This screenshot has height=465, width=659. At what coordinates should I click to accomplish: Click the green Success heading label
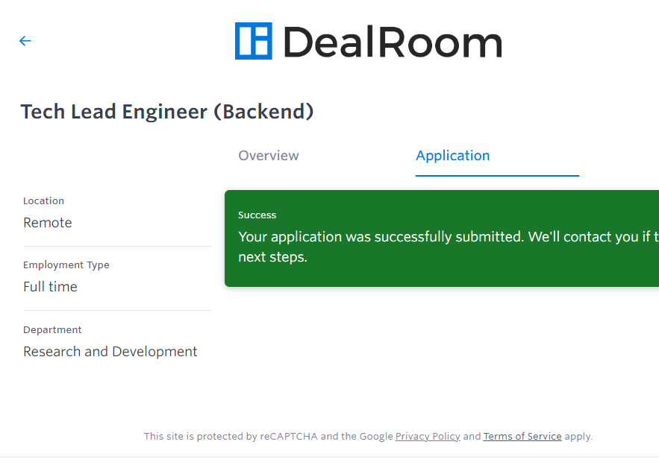(x=257, y=215)
